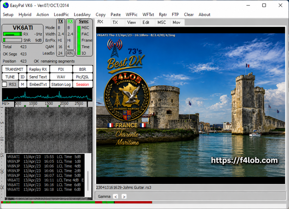
Task: Click the segment progress bar at bottom
Action: pyautogui.click(x=76, y=202)
